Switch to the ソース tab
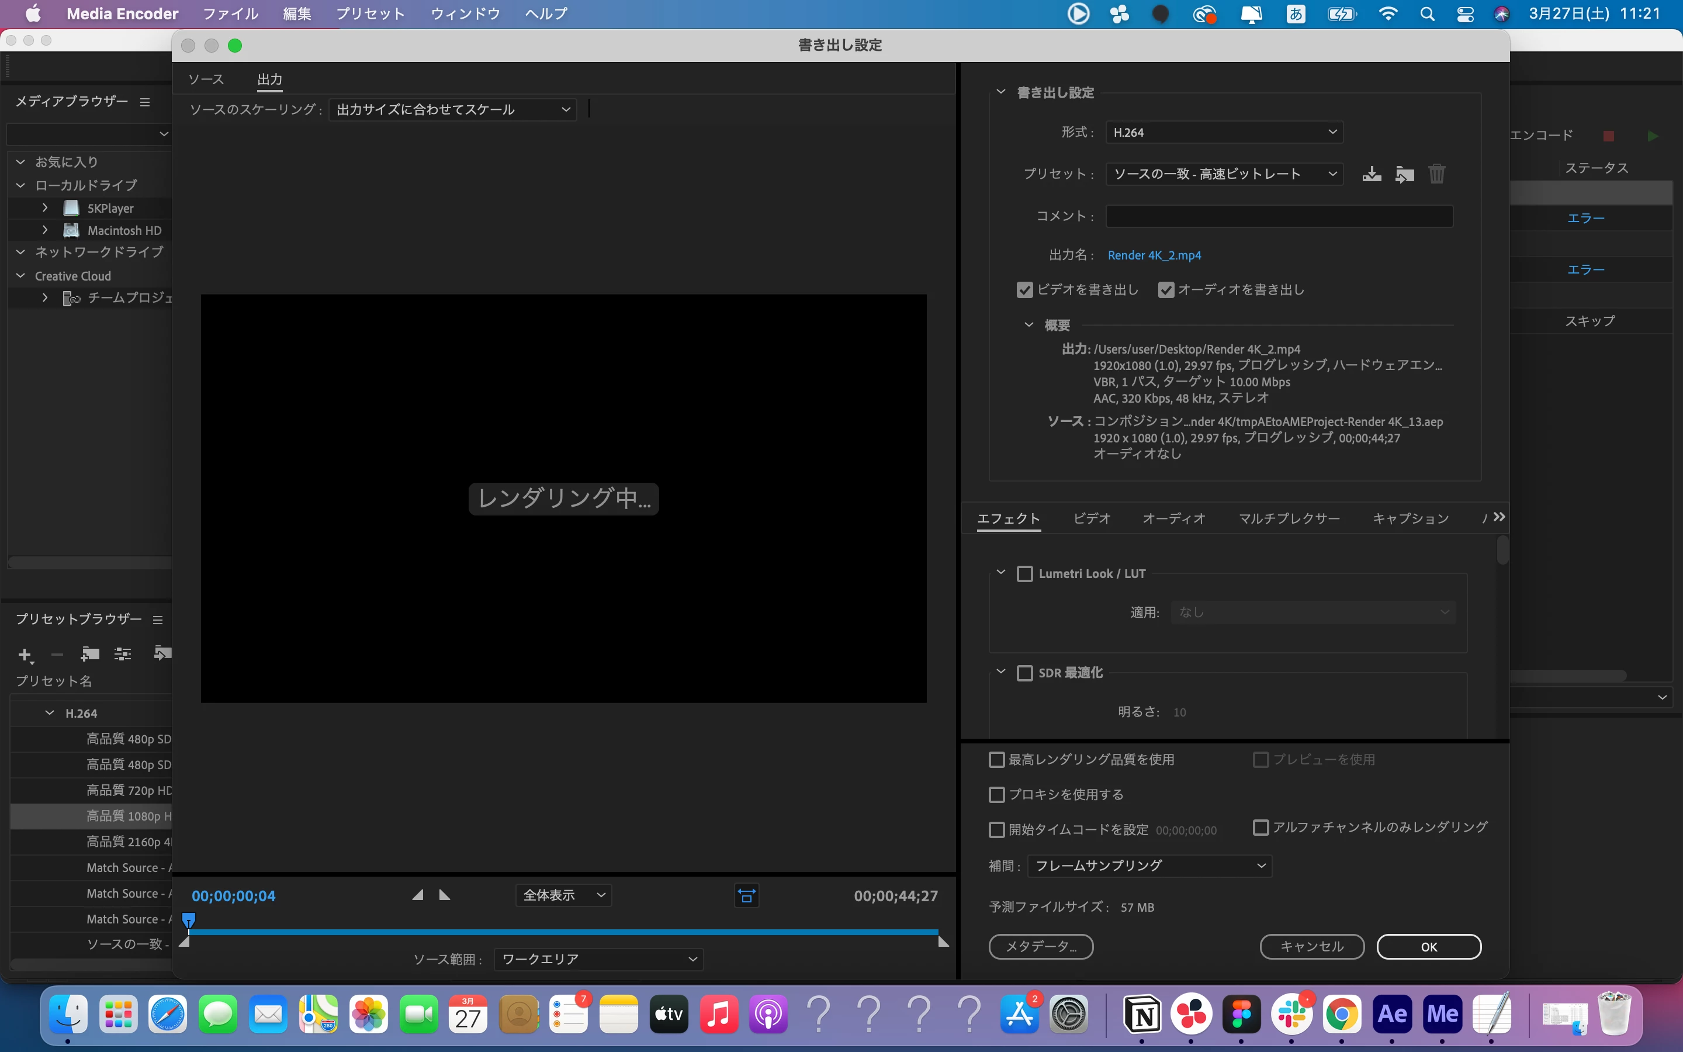The height and width of the screenshot is (1052, 1683). click(x=206, y=79)
